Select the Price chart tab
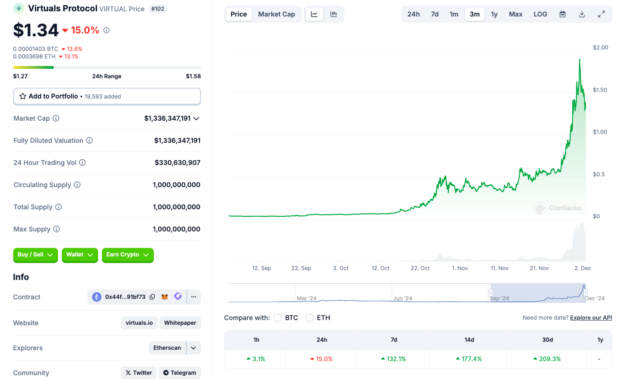The height and width of the screenshot is (379, 627). 239,14
